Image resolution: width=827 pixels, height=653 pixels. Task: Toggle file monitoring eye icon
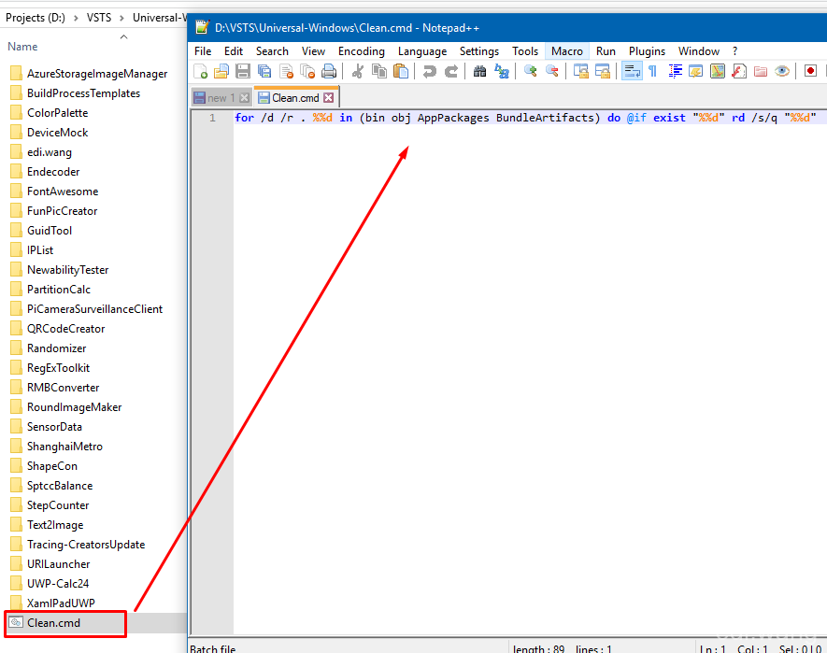781,71
